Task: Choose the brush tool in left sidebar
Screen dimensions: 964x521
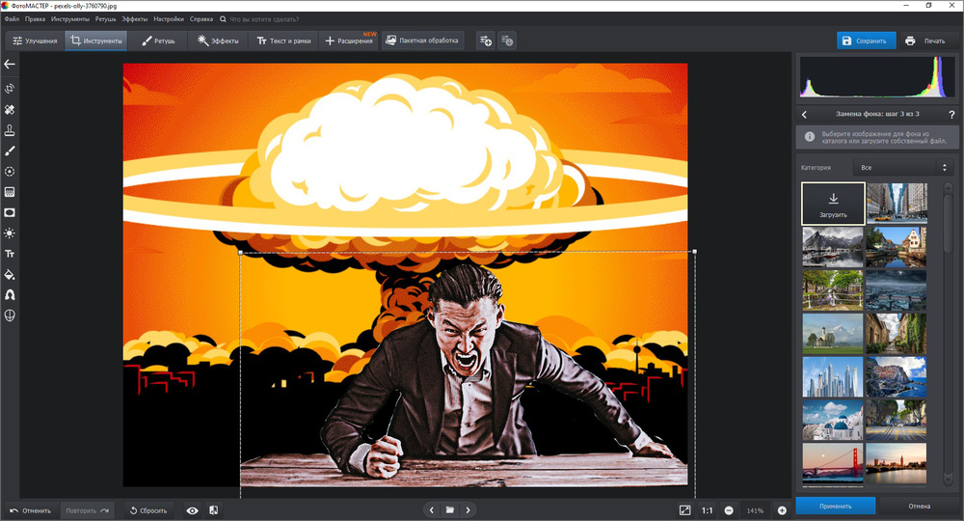Action: [x=10, y=151]
